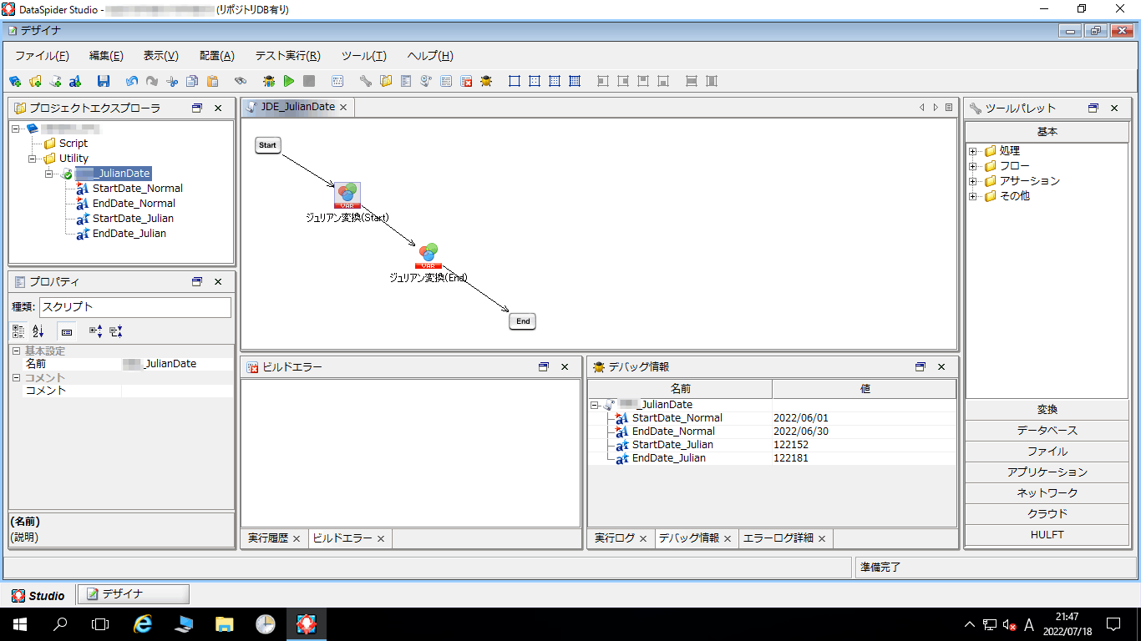Open the 変換 palette category
Image resolution: width=1141 pixels, height=641 pixels.
[x=1047, y=410]
